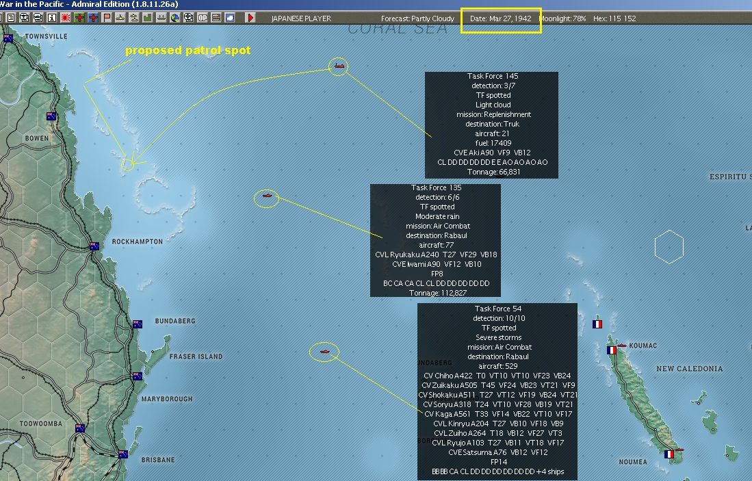Click the French flag north of Koumac

[597, 324]
